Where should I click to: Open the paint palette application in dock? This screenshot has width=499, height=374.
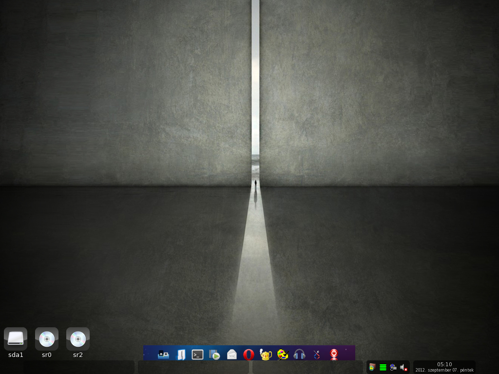[x=283, y=355]
